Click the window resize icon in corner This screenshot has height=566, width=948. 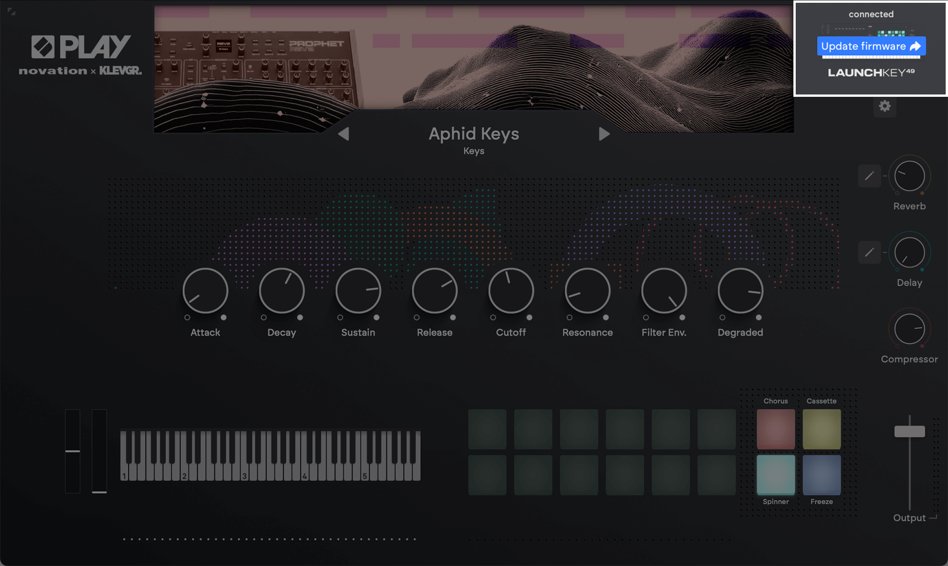coord(12,12)
